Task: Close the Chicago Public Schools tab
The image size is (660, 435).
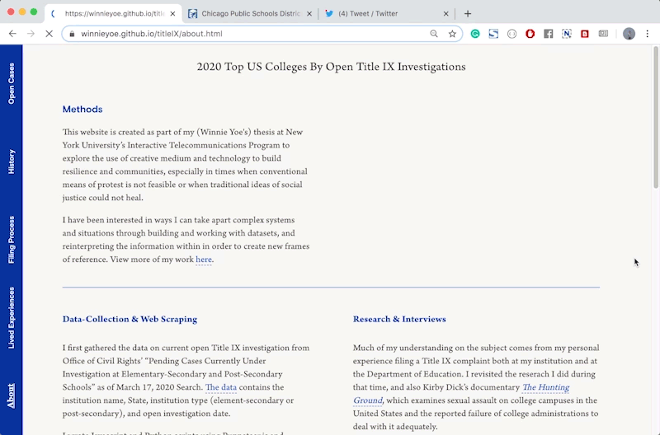Action: (309, 13)
